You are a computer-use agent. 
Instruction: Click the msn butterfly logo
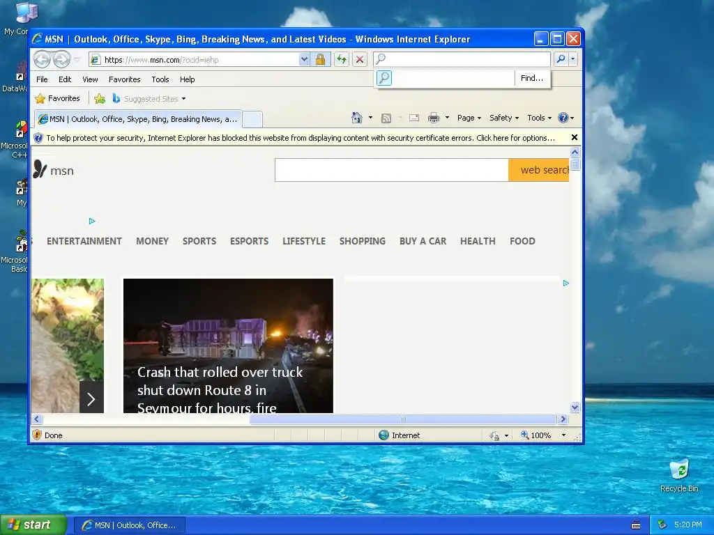pos(53,170)
